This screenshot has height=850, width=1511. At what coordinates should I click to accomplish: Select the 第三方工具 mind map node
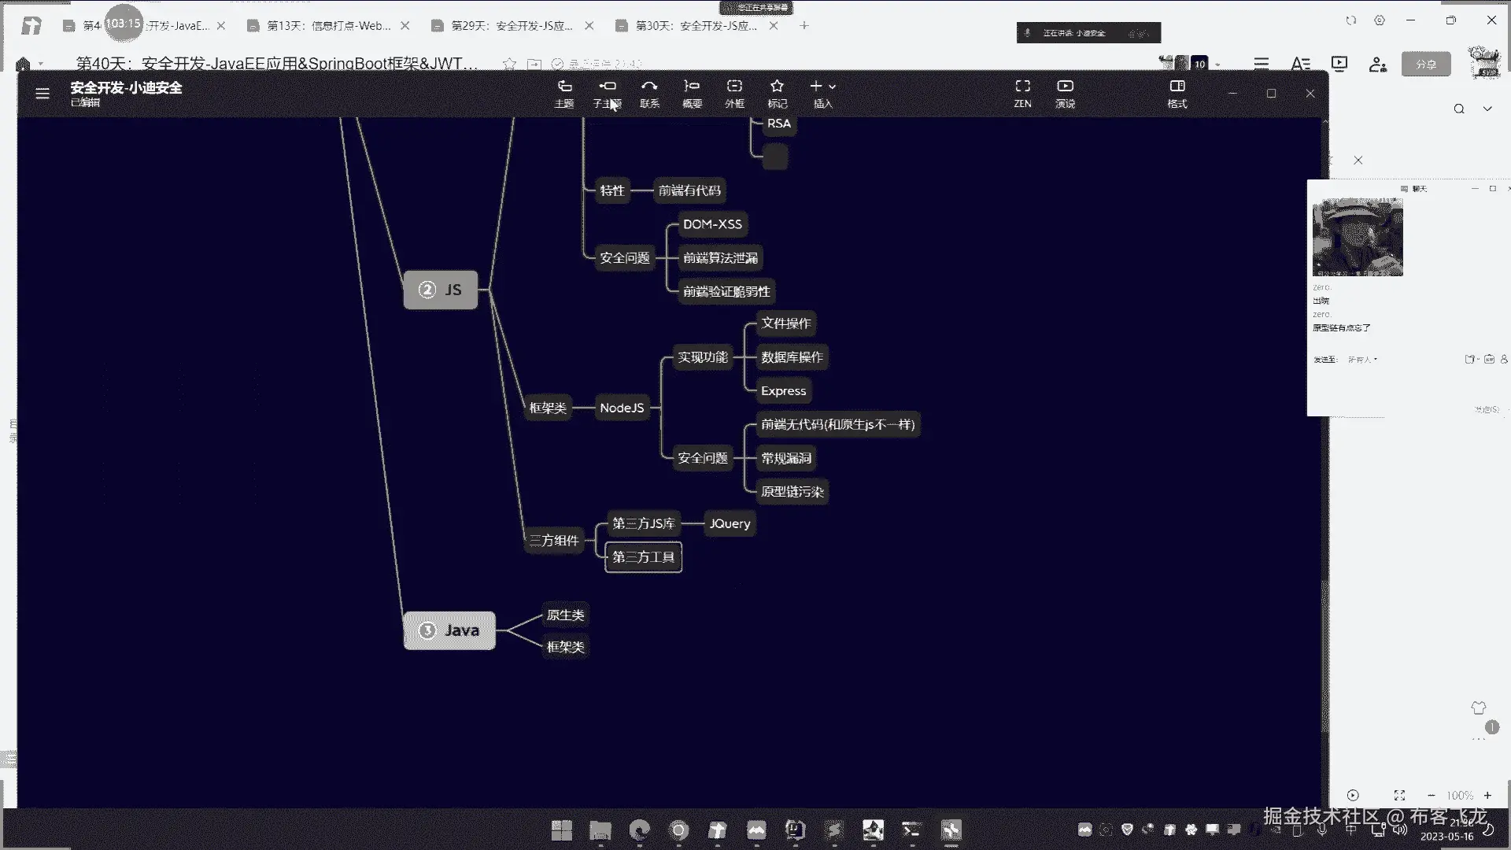[643, 557]
